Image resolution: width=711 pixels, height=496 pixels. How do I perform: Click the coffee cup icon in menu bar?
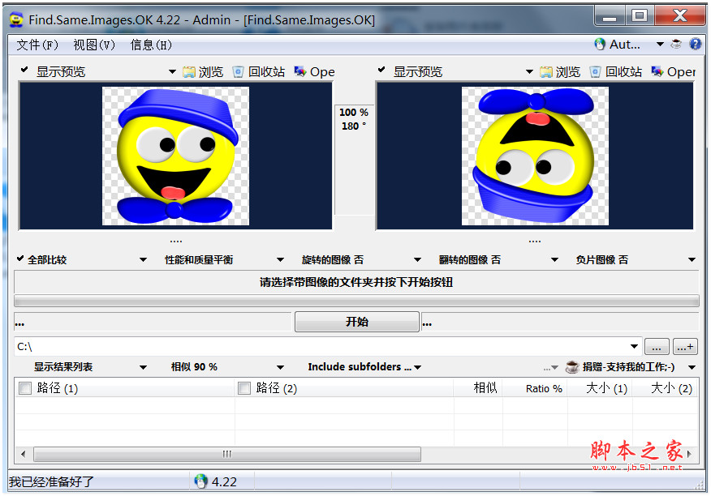(676, 44)
